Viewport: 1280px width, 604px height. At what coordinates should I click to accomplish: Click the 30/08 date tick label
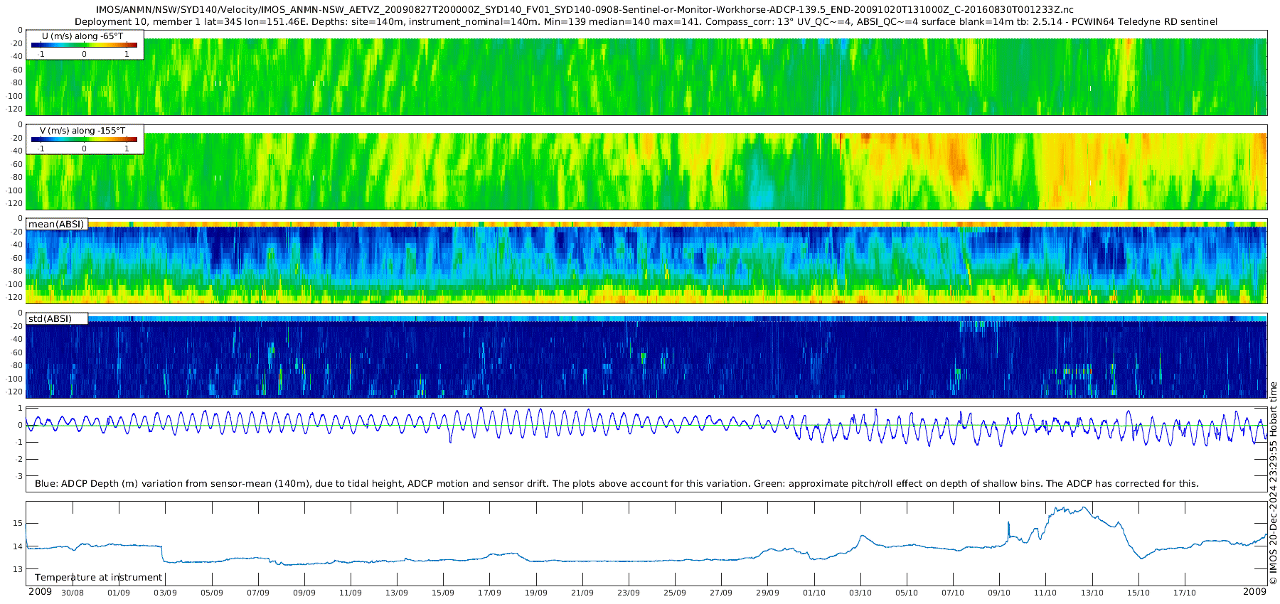[73, 593]
